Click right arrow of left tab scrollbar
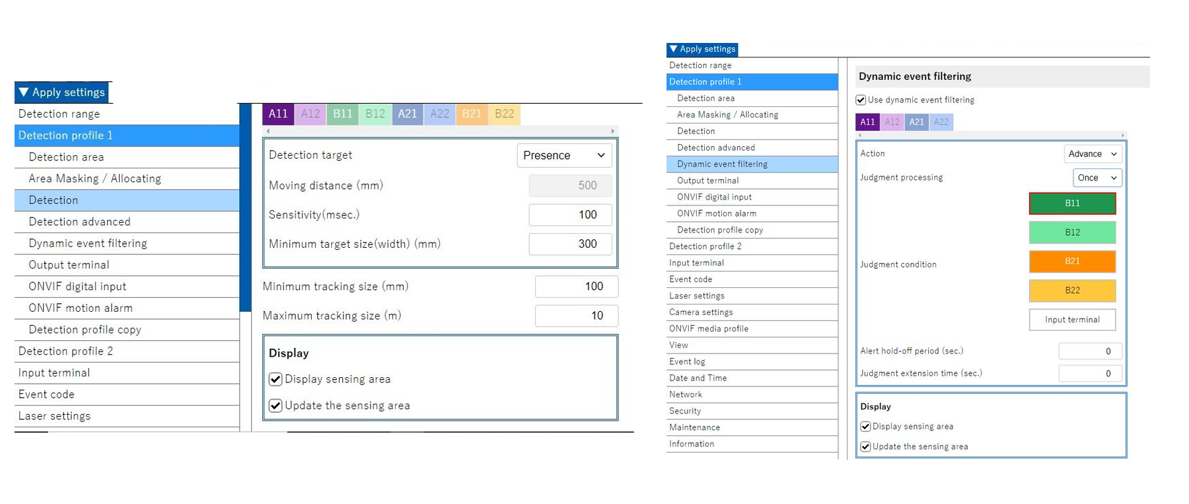The width and height of the screenshot is (1189, 504). pyautogui.click(x=613, y=131)
